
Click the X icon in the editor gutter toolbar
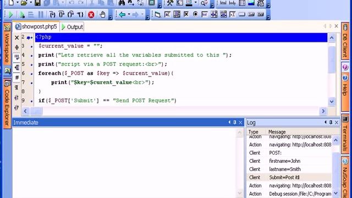(x=16, y=37)
